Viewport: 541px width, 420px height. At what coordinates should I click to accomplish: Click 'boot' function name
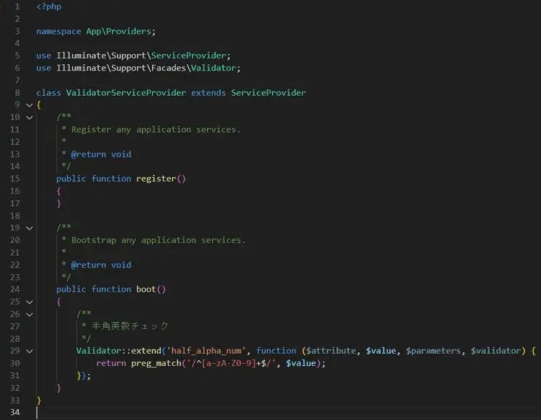click(146, 289)
